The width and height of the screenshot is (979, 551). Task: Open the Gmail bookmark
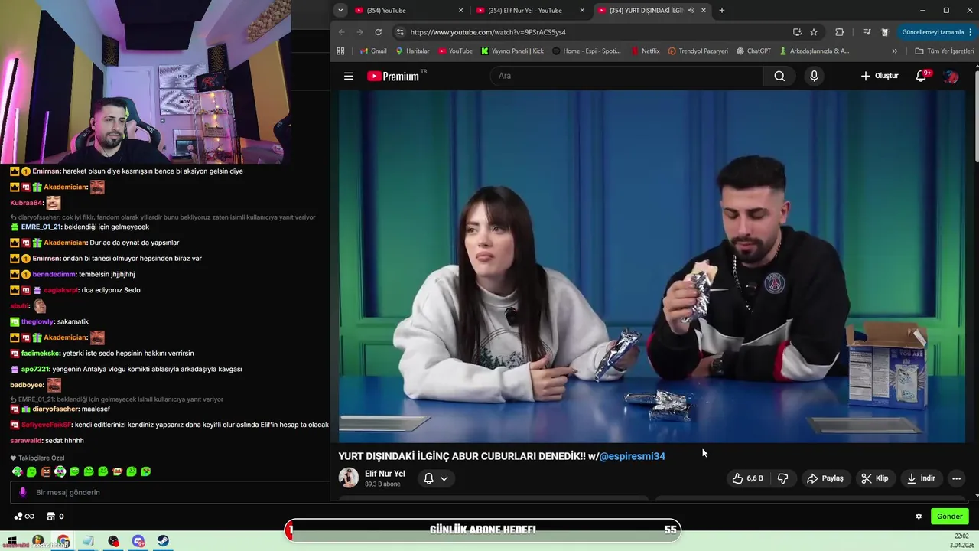pos(373,51)
